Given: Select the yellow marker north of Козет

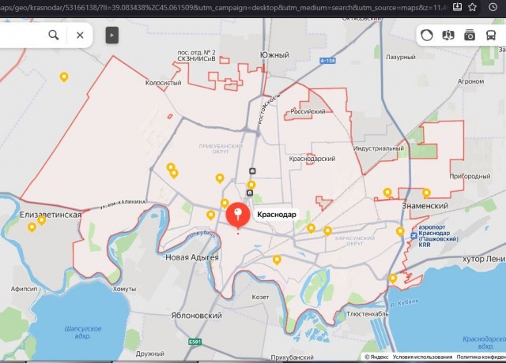Looking at the screenshot, I should (277, 260).
